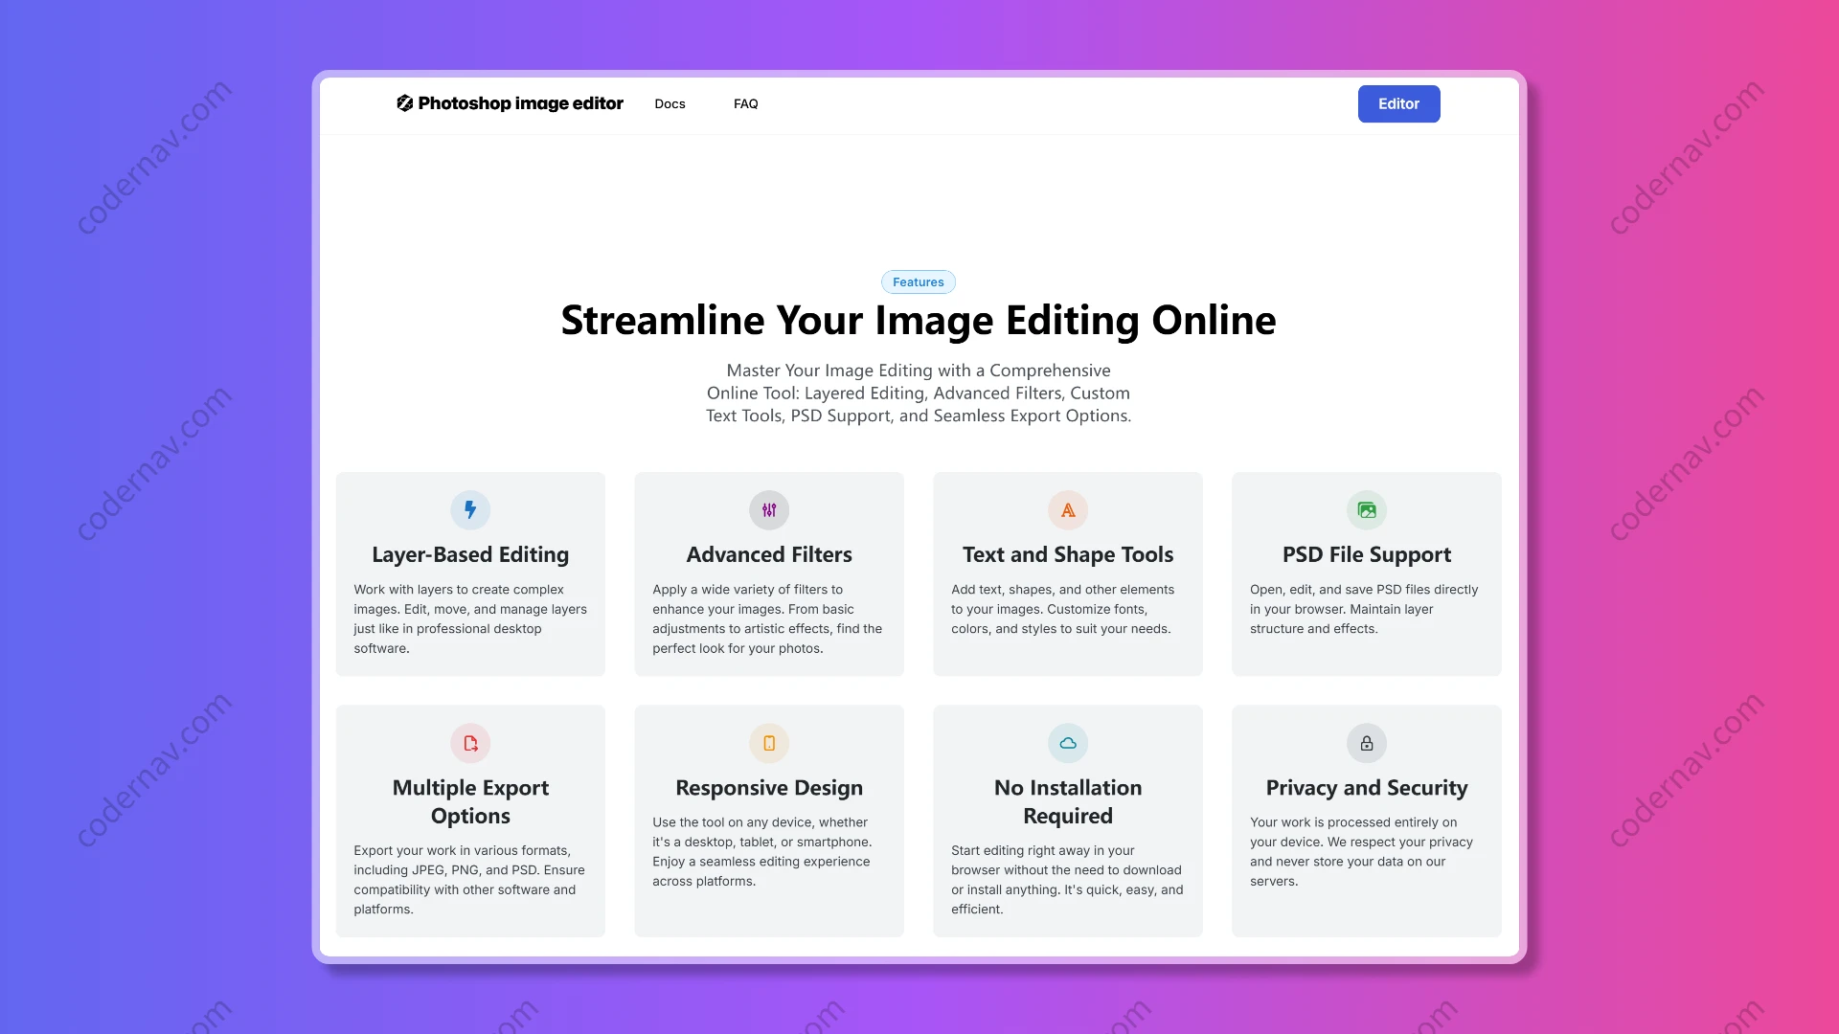Select the PSD File Support card
Screen dimensions: 1839x1034
(1366, 573)
